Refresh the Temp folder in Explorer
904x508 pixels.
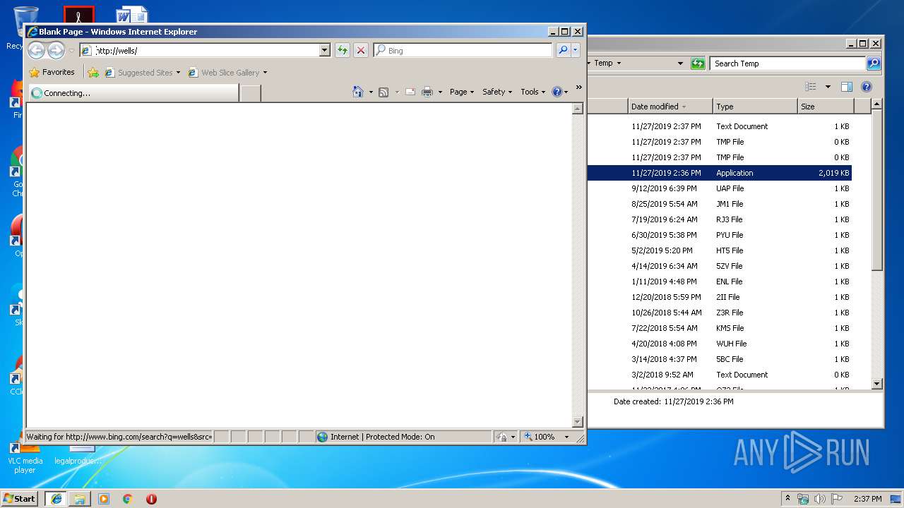(698, 64)
